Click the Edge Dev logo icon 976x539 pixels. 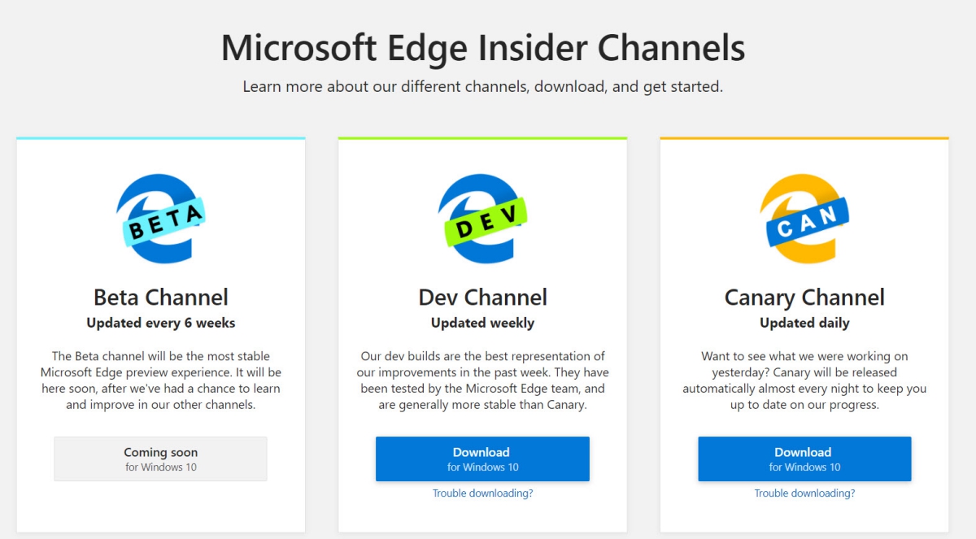tap(482, 218)
